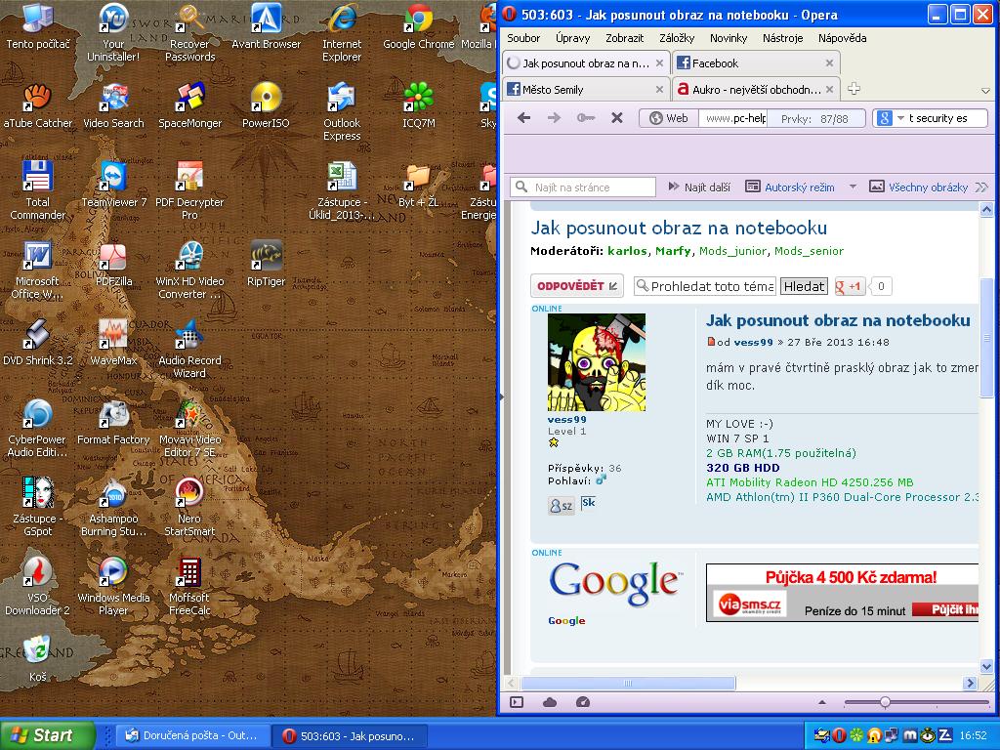This screenshot has height=750, width=1000.
Task: Expand the Google search engine dropdown
Action: coord(901,118)
